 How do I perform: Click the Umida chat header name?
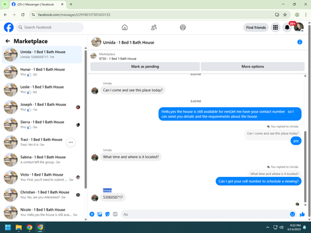[129, 42]
